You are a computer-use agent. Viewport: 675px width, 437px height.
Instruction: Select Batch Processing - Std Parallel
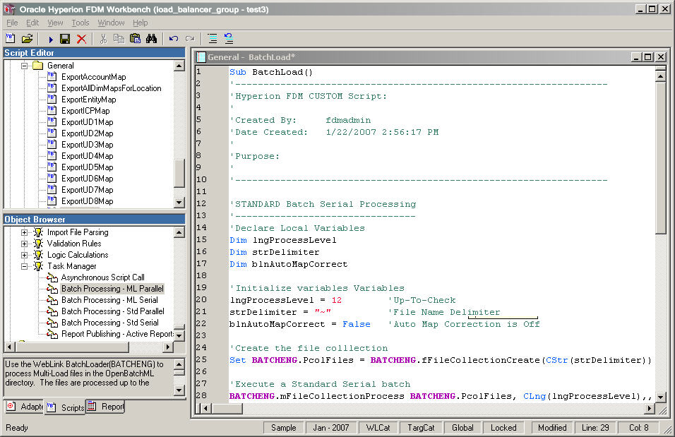[113, 311]
